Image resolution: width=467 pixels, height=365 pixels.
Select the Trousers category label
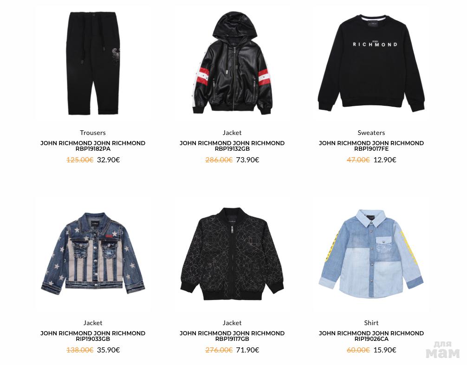(x=93, y=133)
